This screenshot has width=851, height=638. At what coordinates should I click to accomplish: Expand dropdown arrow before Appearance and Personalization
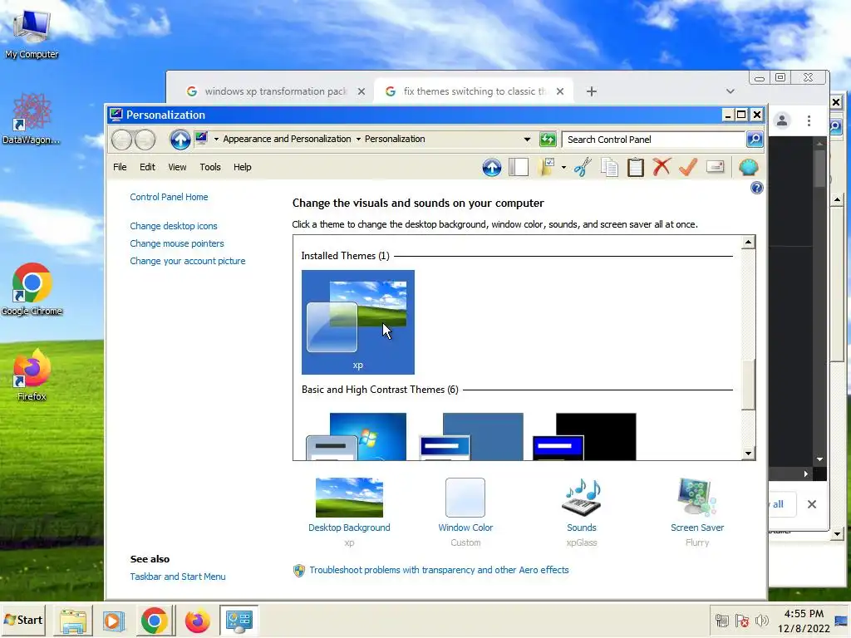216,140
